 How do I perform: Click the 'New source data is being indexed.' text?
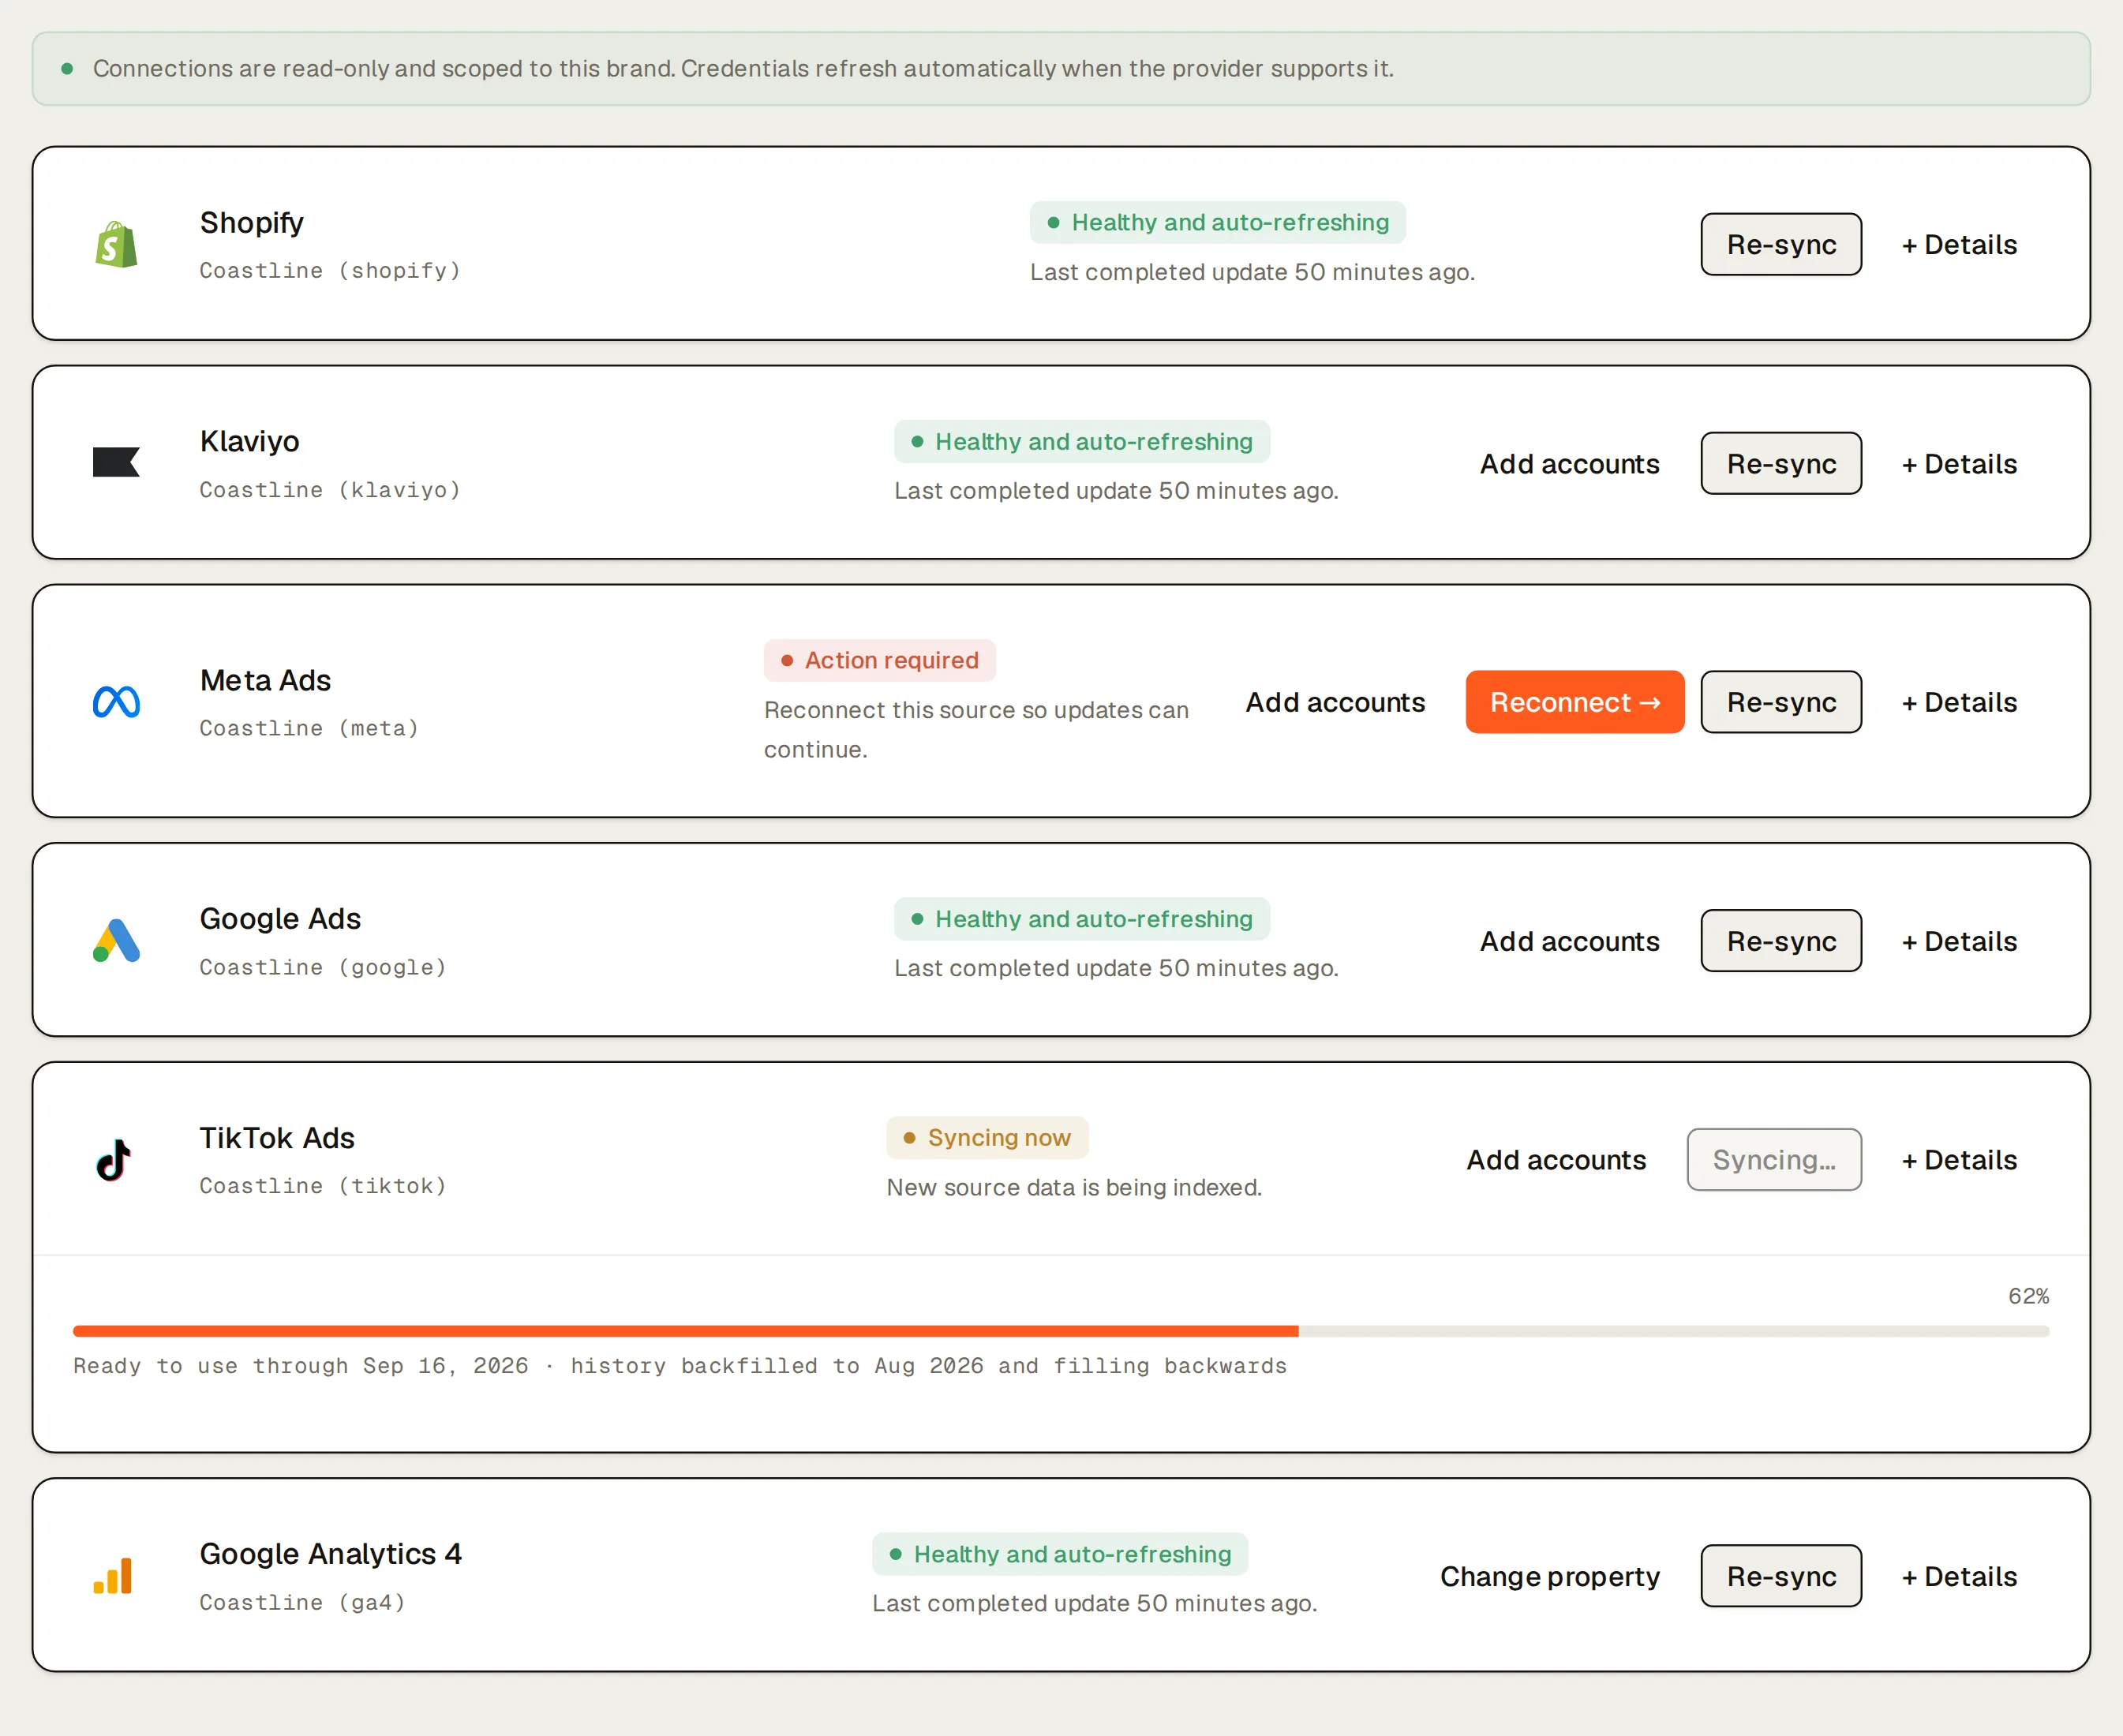pyautogui.click(x=1074, y=1187)
